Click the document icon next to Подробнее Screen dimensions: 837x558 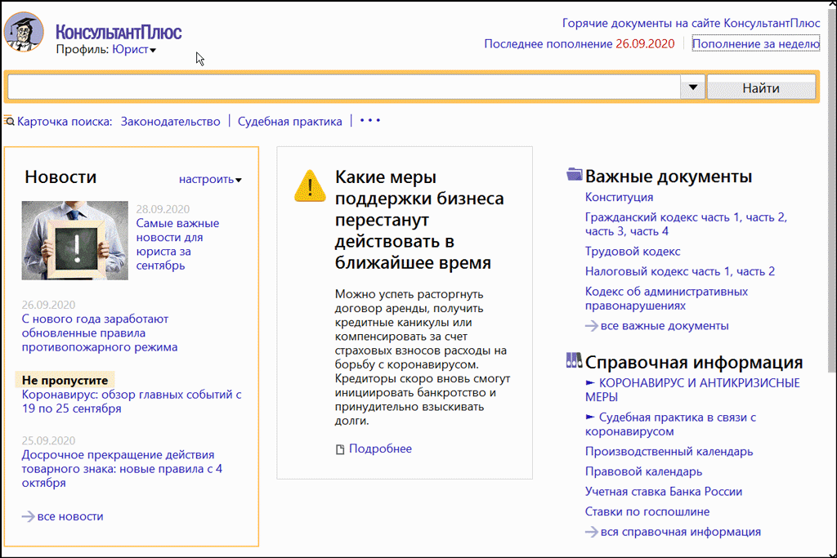(339, 449)
